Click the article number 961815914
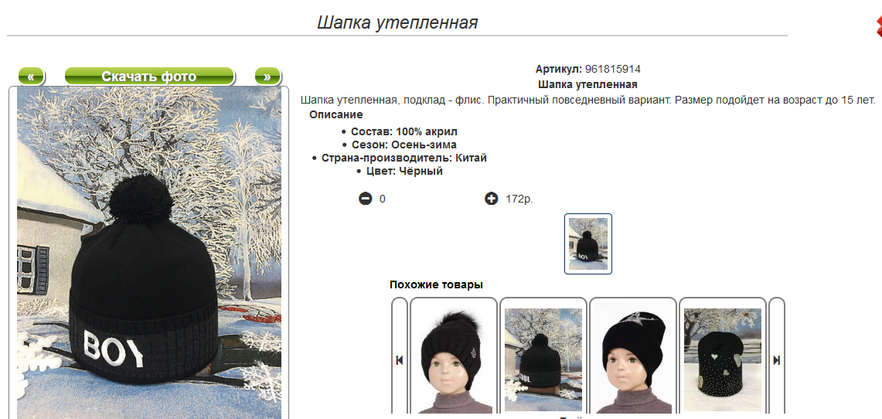882x419 pixels. tap(612, 69)
